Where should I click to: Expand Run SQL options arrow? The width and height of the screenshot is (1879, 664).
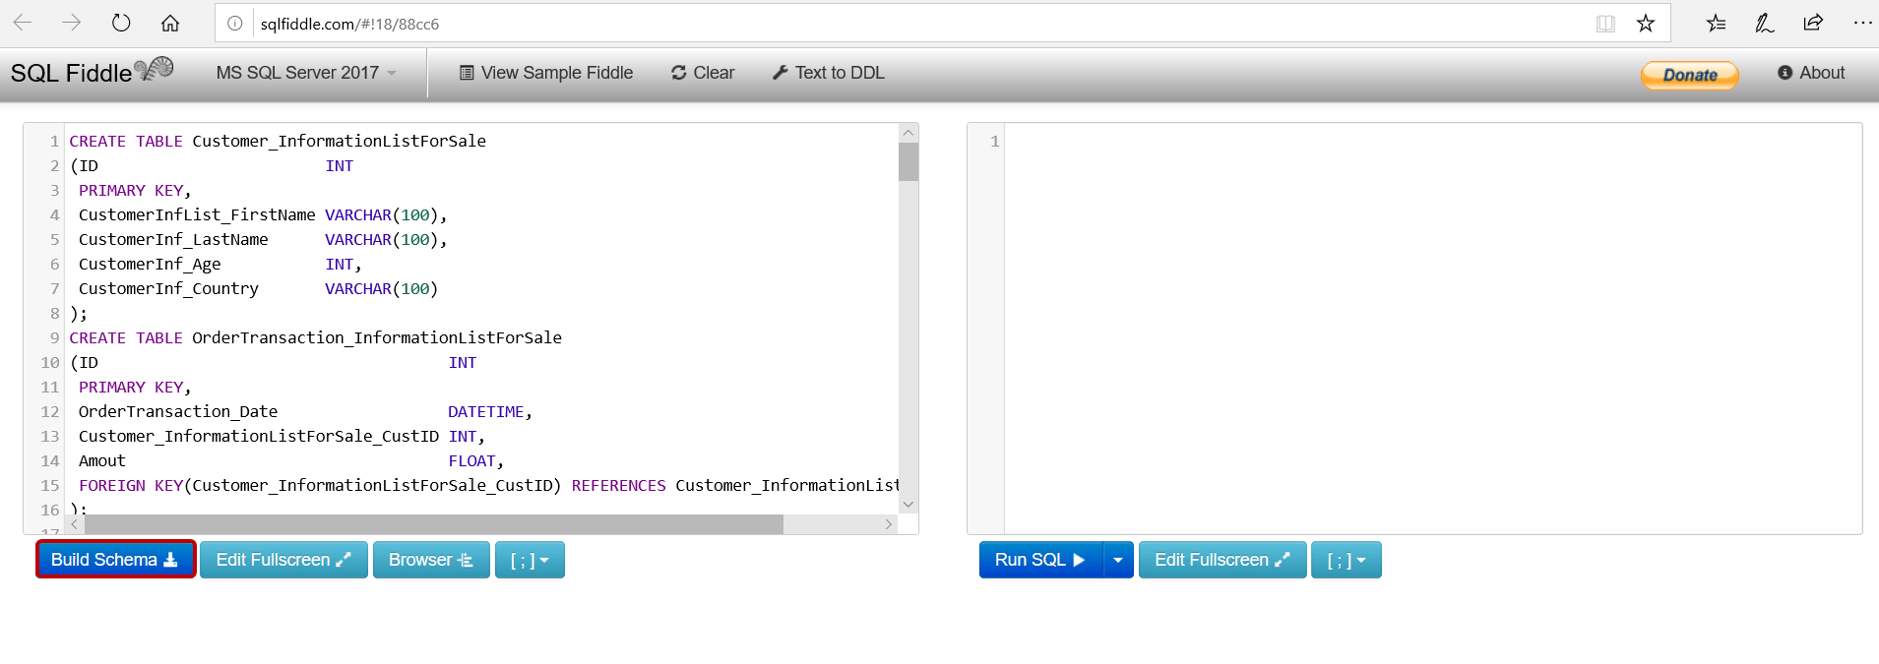1118,560
